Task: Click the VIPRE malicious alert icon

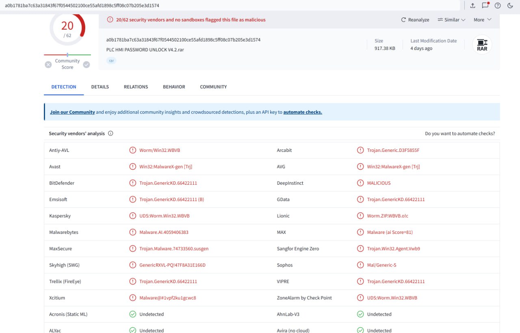Action: click(x=360, y=281)
